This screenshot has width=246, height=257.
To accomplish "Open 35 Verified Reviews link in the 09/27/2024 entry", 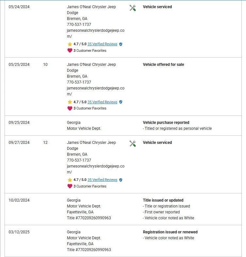I will point(102,180).
